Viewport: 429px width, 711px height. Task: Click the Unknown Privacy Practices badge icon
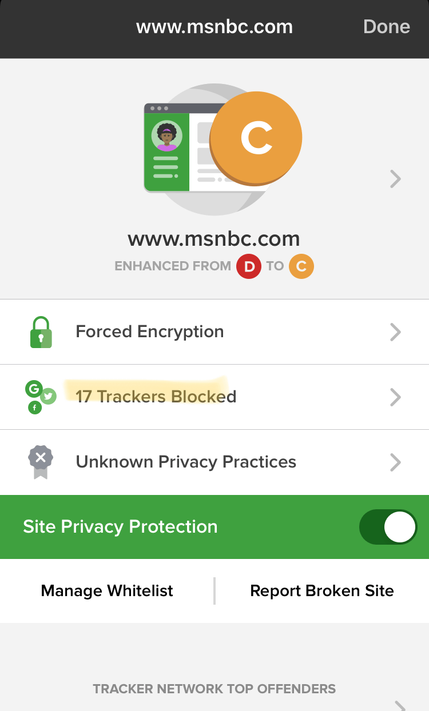(x=41, y=461)
